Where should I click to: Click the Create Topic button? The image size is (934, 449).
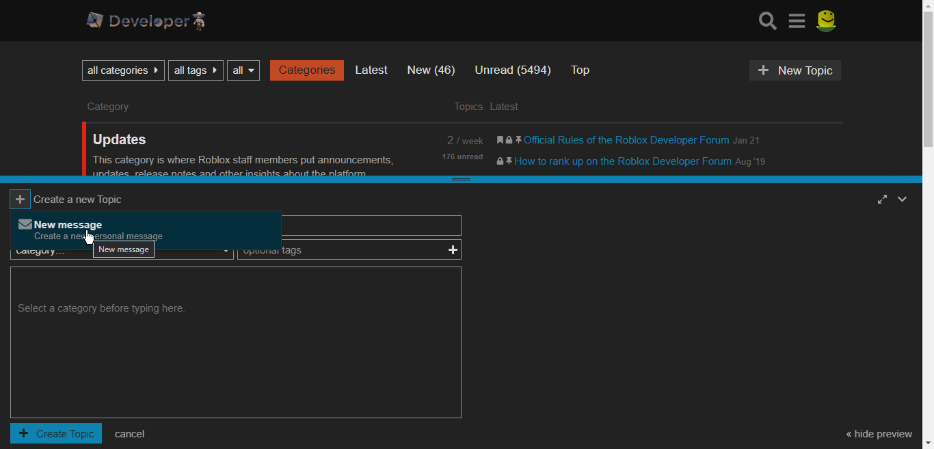tap(56, 433)
